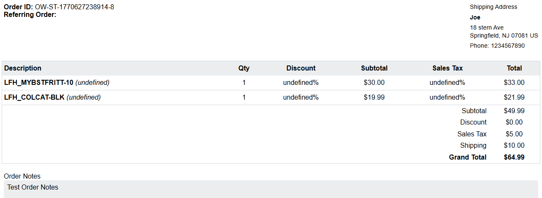Select the Referring Order label
The height and width of the screenshot is (198, 542).
click(30, 15)
